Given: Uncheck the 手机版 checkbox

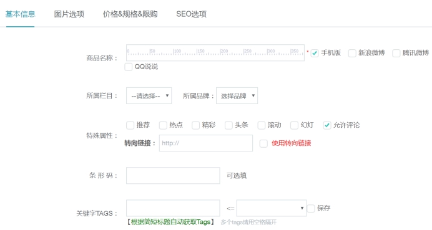Looking at the screenshot, I should pos(315,53).
